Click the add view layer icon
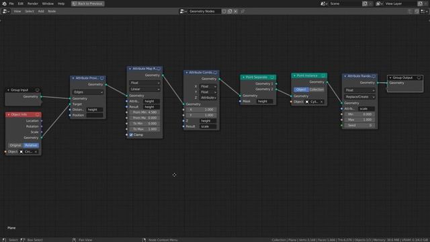Image resolution: width=430 pixels, height=242 pixels. [420, 3]
